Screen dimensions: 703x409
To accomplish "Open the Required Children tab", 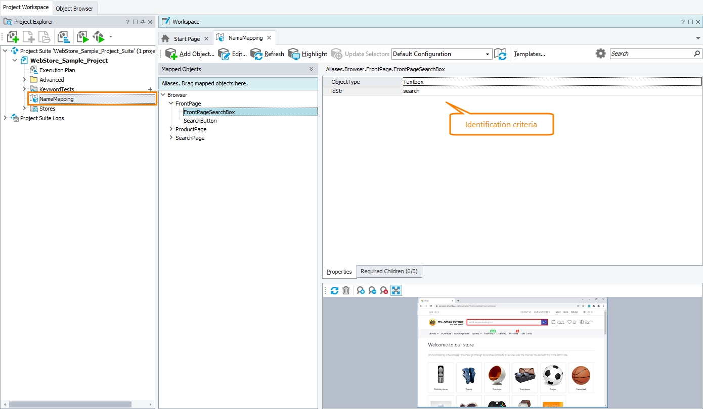I will tap(389, 271).
